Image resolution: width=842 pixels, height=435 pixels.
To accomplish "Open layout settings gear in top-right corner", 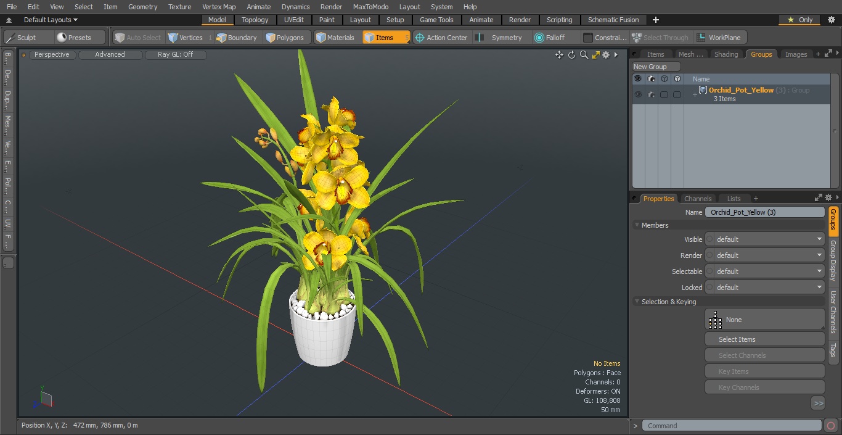I will click(831, 20).
